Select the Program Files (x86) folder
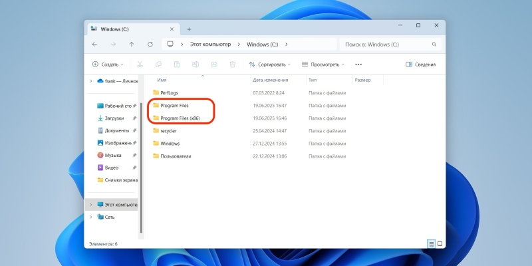Viewport: 532px width, 266px height. pyautogui.click(x=180, y=118)
